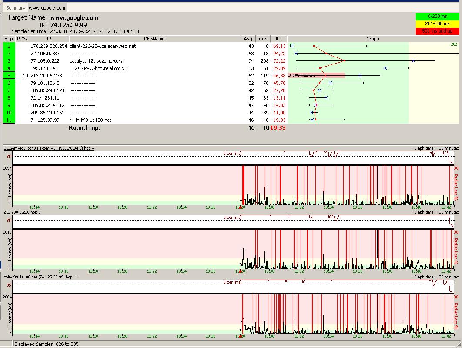Click the SEZAMPRO-bcn.telekom.yu hop 4 graph title
462x348 pixels.
(49, 148)
